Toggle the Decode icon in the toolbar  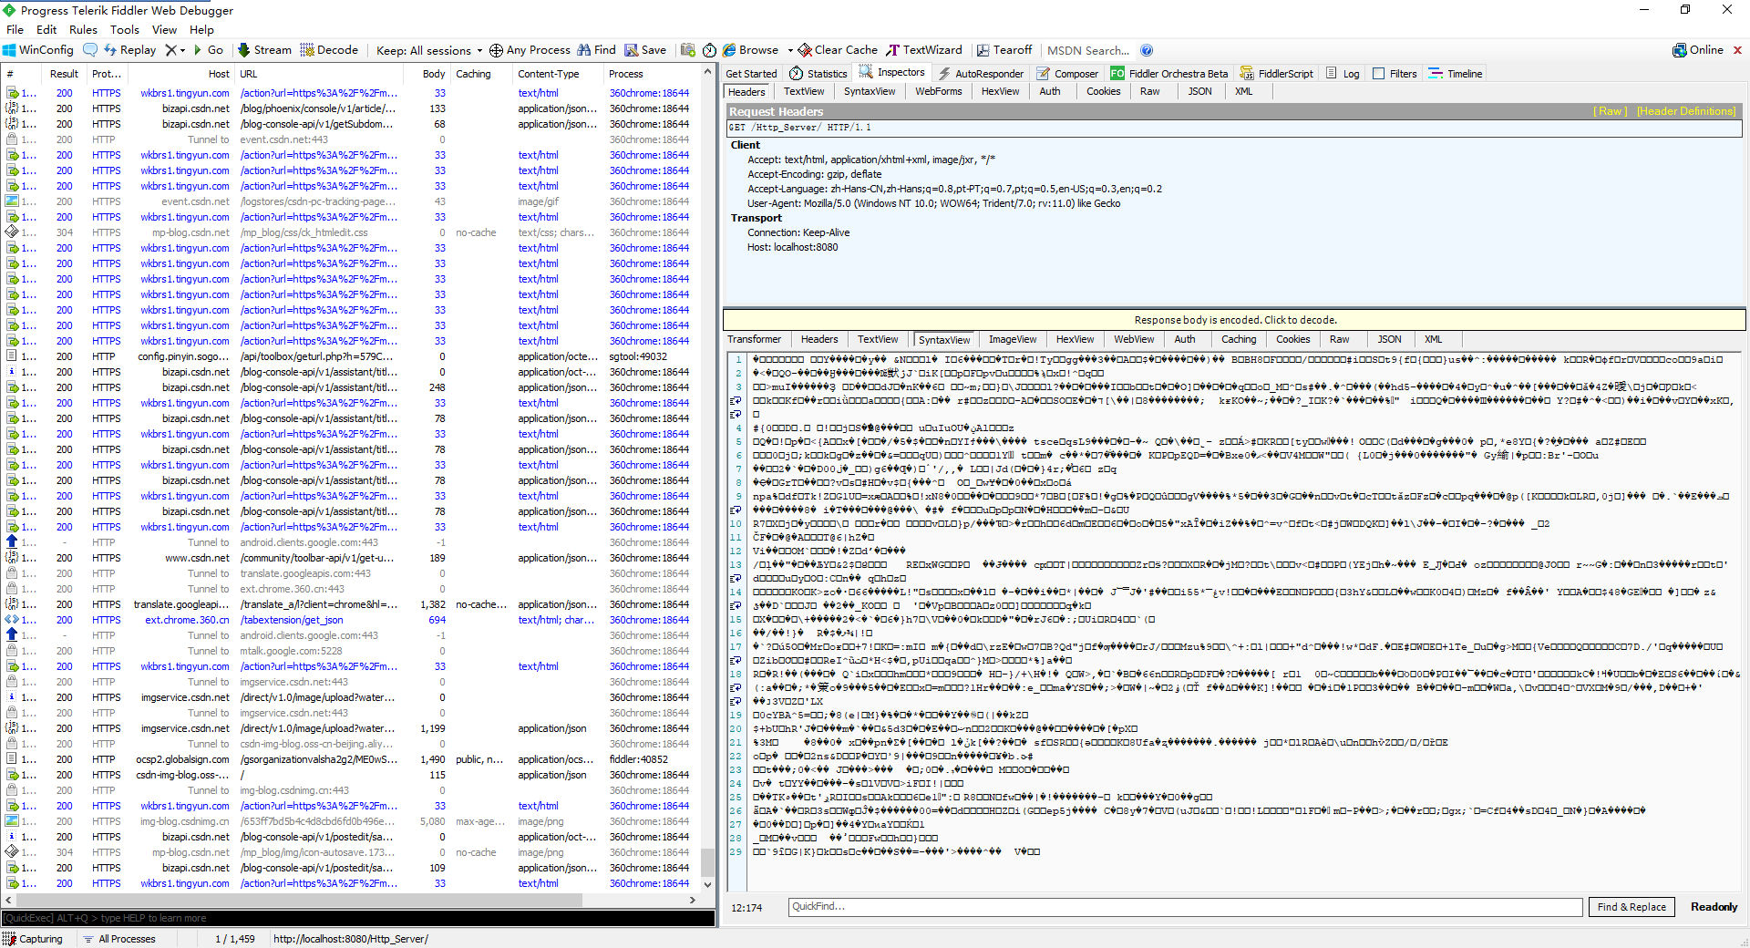tap(330, 50)
